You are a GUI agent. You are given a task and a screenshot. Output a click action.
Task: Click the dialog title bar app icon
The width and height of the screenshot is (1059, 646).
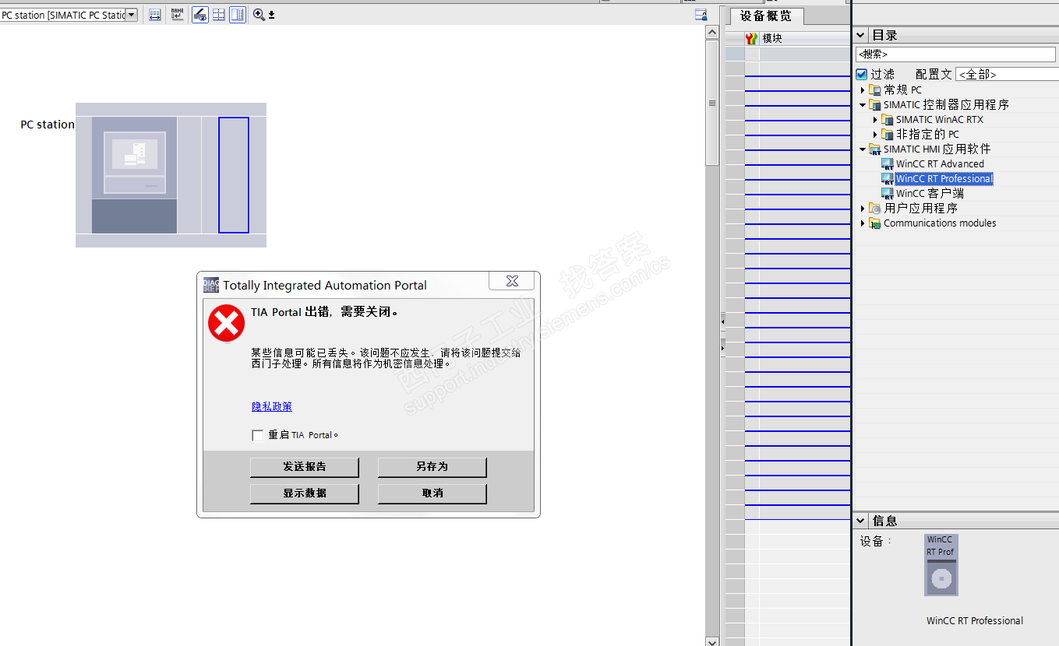(211, 285)
